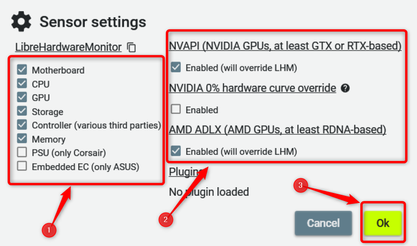Click the AMD ADLX heading link

tap(277, 130)
